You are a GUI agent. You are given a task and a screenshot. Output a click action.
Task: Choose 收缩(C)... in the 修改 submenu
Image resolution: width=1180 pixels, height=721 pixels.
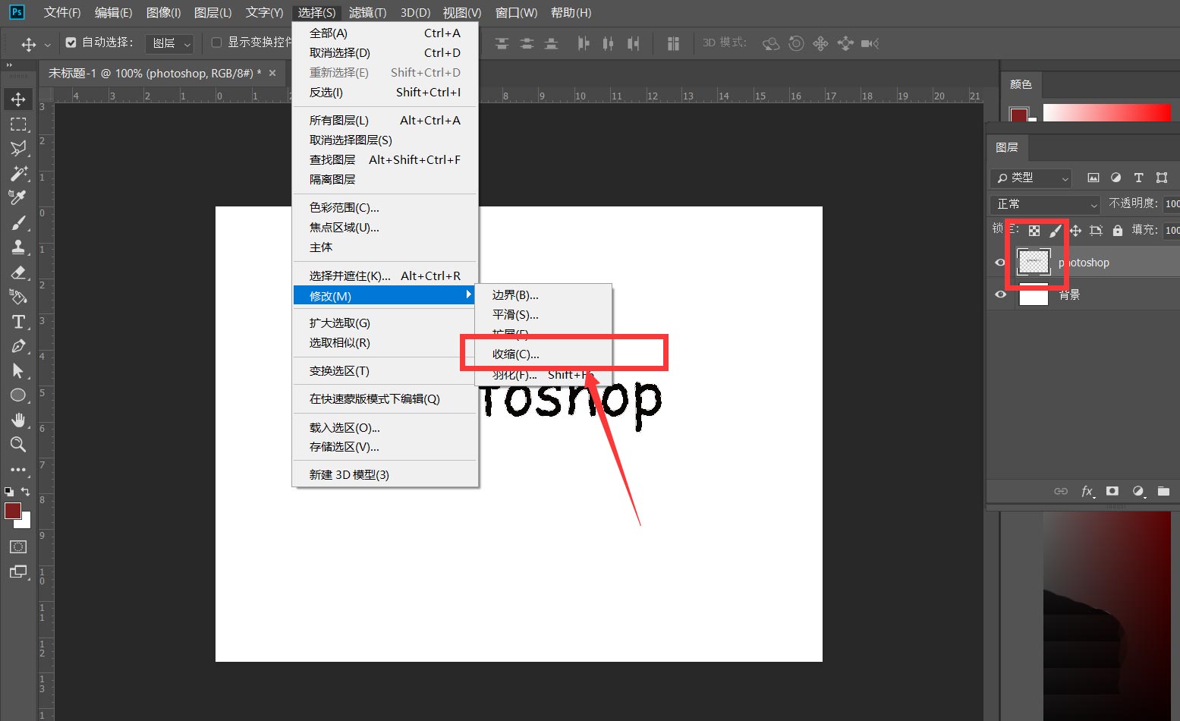point(543,354)
